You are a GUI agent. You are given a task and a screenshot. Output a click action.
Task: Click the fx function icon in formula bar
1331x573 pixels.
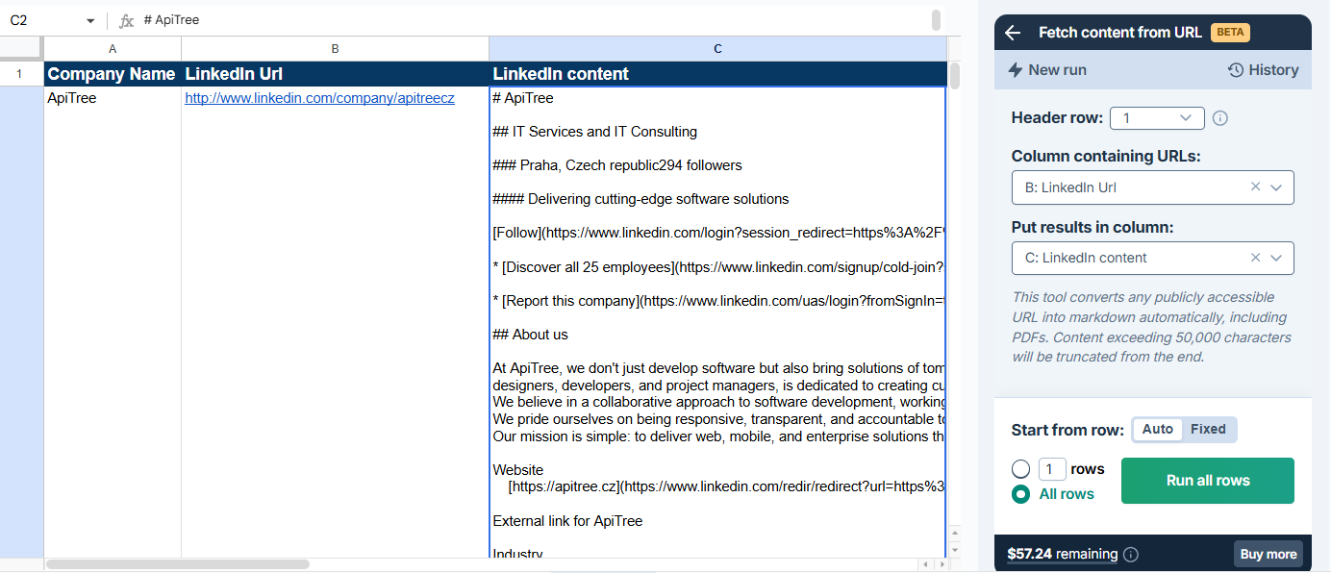tap(126, 20)
